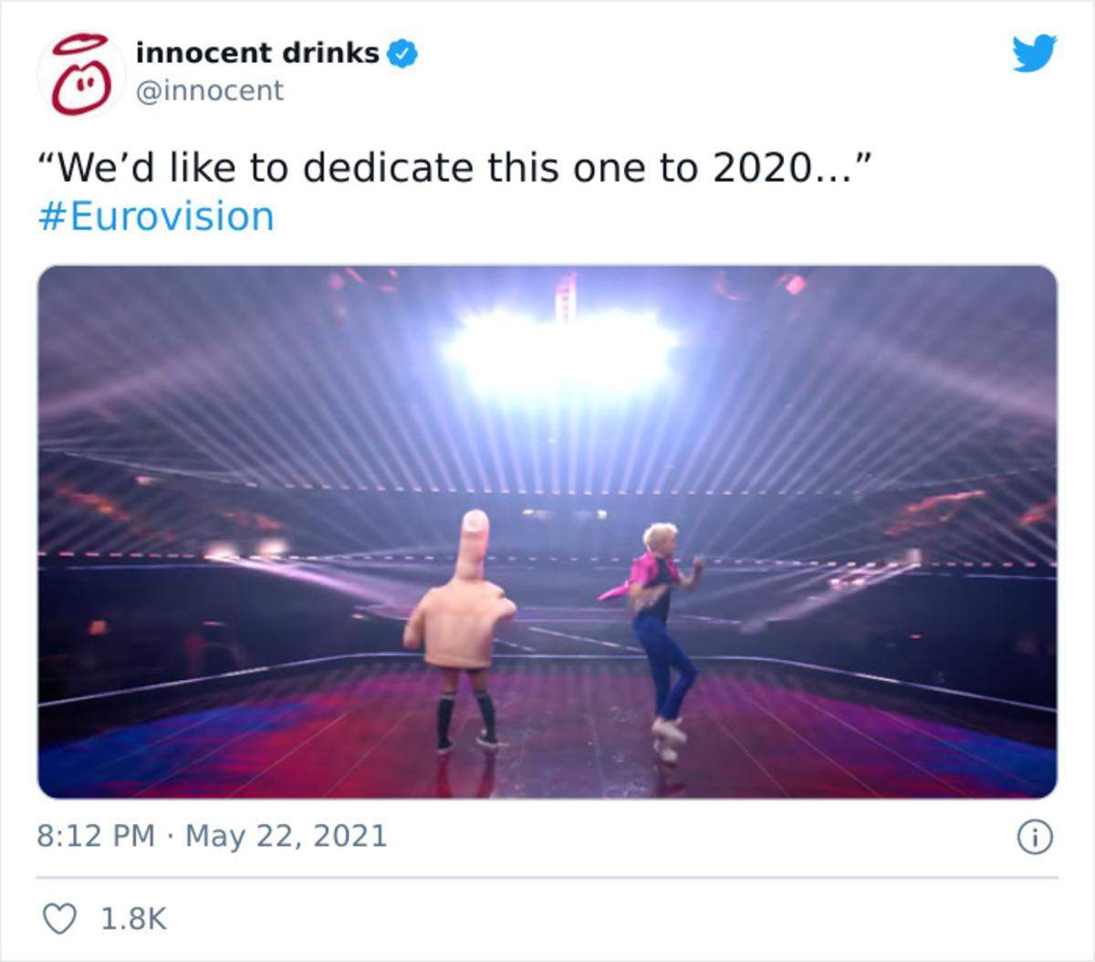Click the @innocent handle

(x=210, y=90)
